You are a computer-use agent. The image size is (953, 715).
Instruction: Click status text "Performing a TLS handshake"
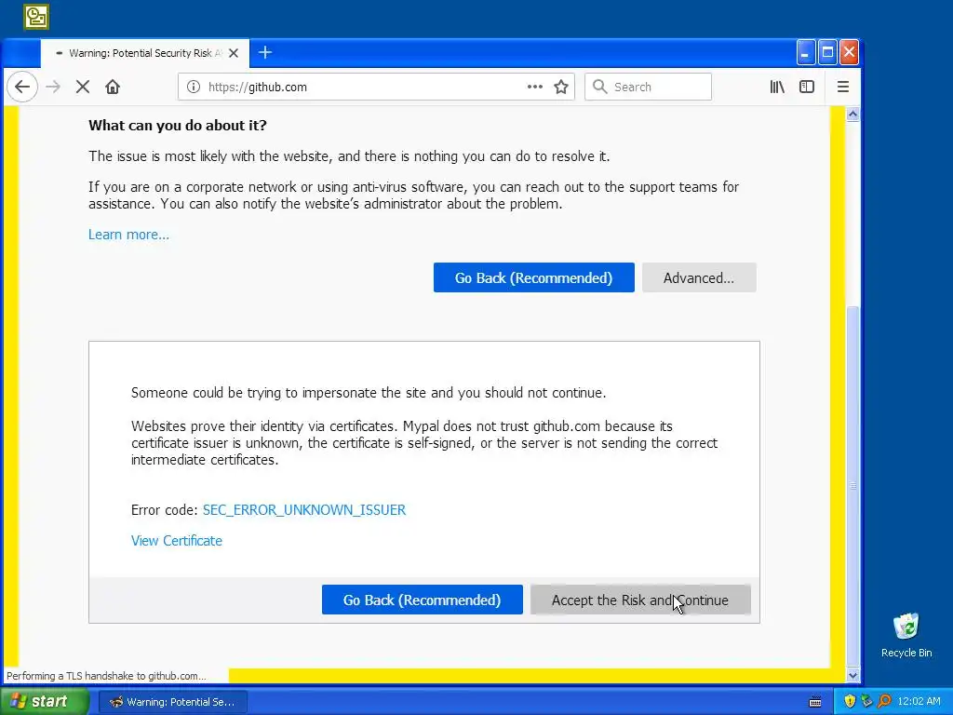106,676
